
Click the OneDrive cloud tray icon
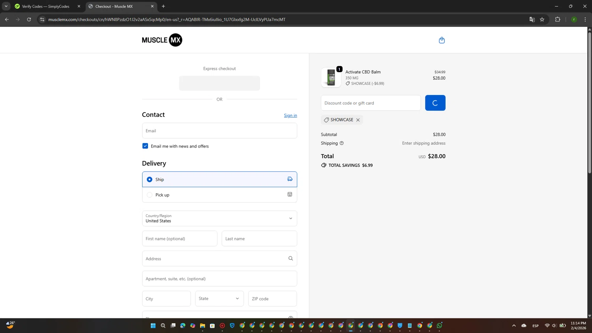tap(524, 326)
